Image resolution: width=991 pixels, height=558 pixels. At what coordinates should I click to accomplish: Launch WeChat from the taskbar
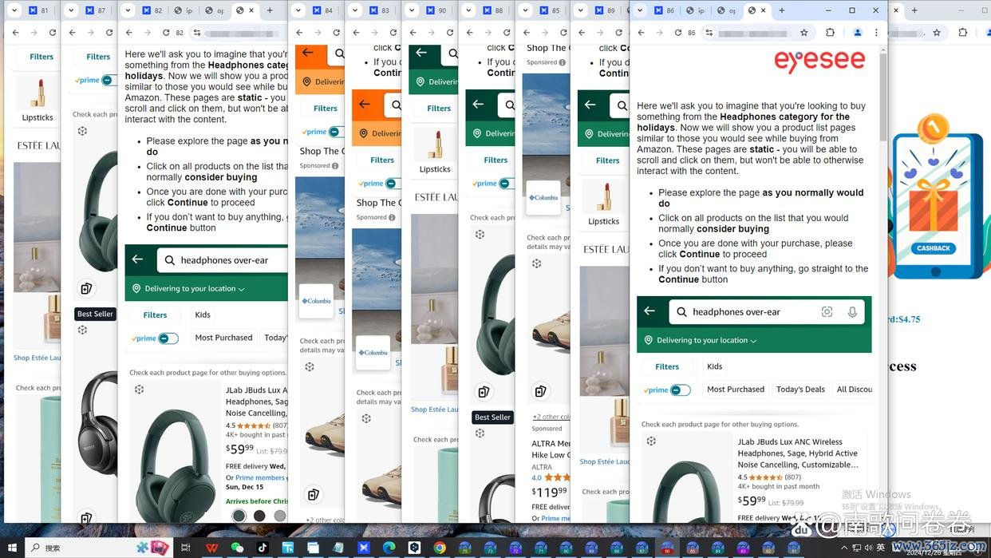pos(237,548)
